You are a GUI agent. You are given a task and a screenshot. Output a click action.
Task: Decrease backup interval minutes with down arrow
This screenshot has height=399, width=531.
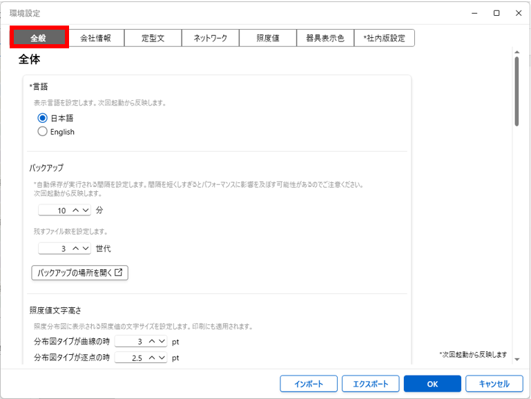pos(85,211)
